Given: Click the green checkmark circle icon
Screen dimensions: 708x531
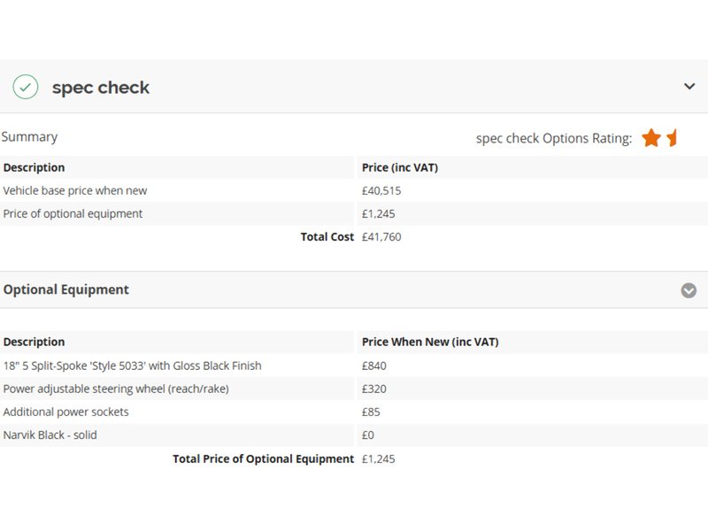Looking at the screenshot, I should (26, 87).
